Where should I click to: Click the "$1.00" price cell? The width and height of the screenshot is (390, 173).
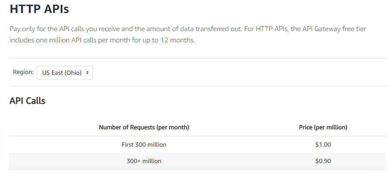pyautogui.click(x=323, y=144)
